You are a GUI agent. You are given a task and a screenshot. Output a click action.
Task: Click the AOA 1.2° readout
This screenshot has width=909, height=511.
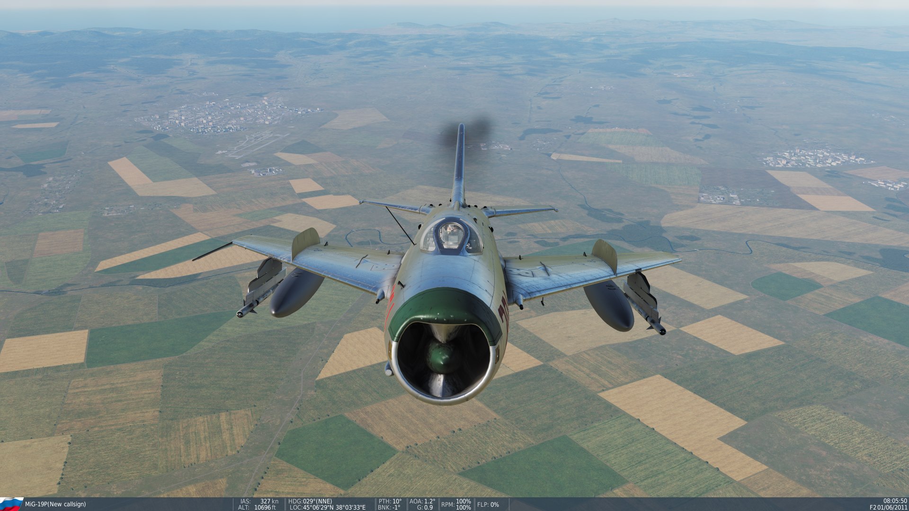click(x=422, y=501)
